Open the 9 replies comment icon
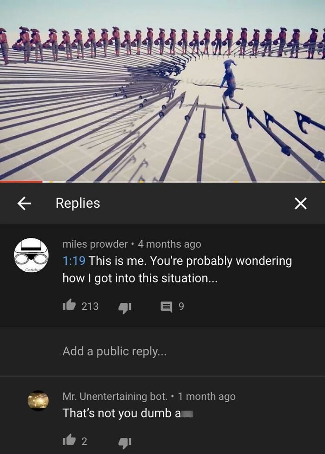Image resolution: width=325 pixels, height=454 pixels. pos(166,307)
